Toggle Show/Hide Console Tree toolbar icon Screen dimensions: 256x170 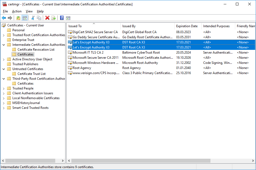click(25, 18)
